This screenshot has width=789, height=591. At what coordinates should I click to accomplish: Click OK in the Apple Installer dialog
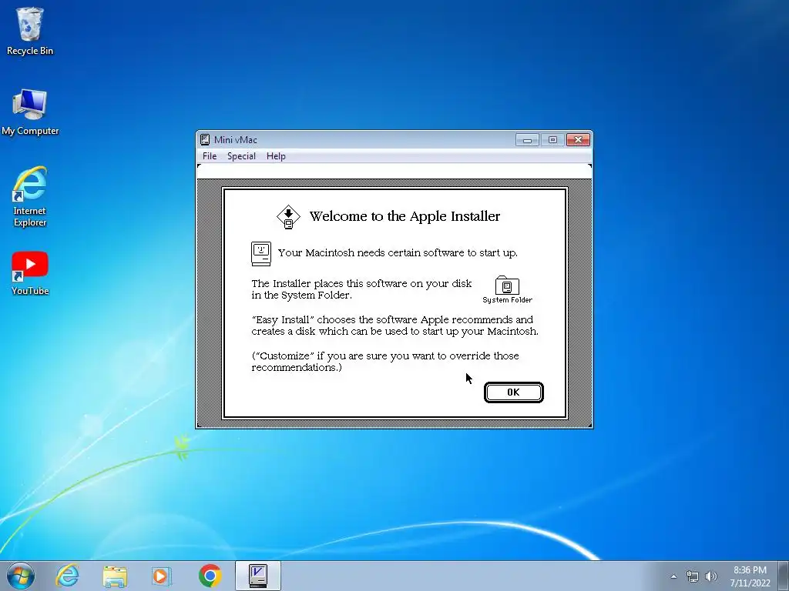[513, 392]
